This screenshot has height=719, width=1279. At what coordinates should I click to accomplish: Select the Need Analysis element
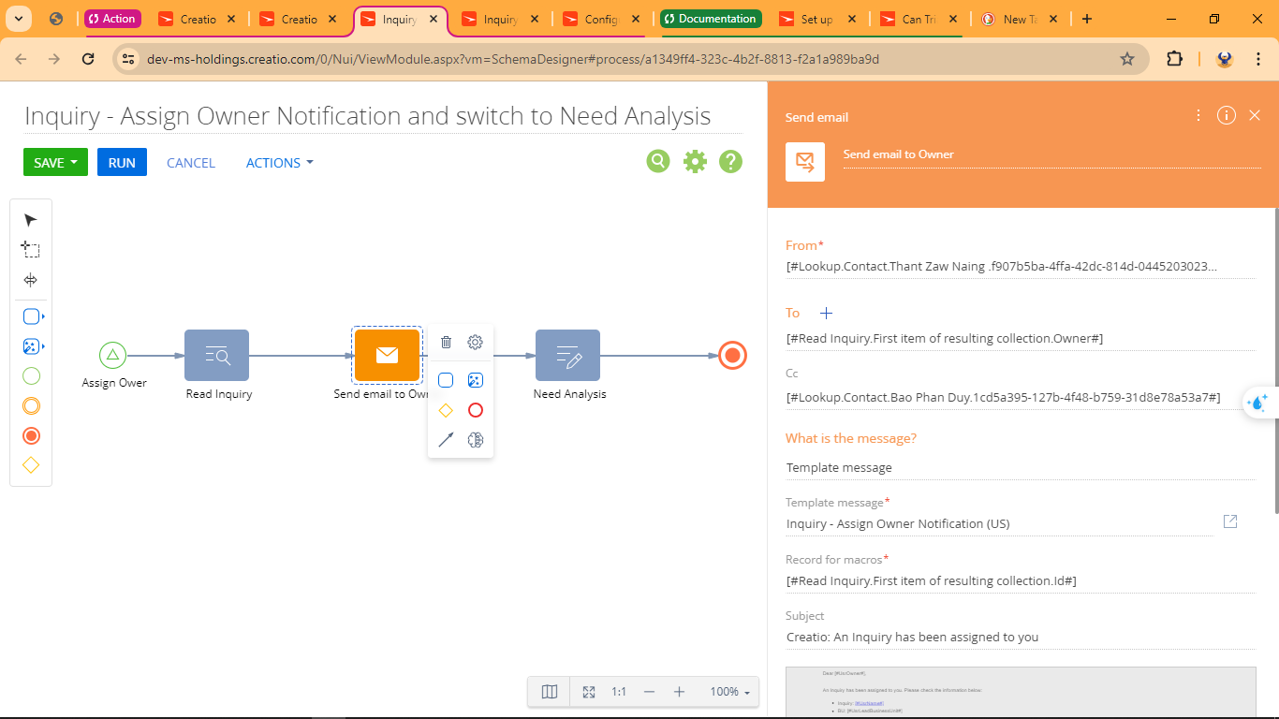567,356
